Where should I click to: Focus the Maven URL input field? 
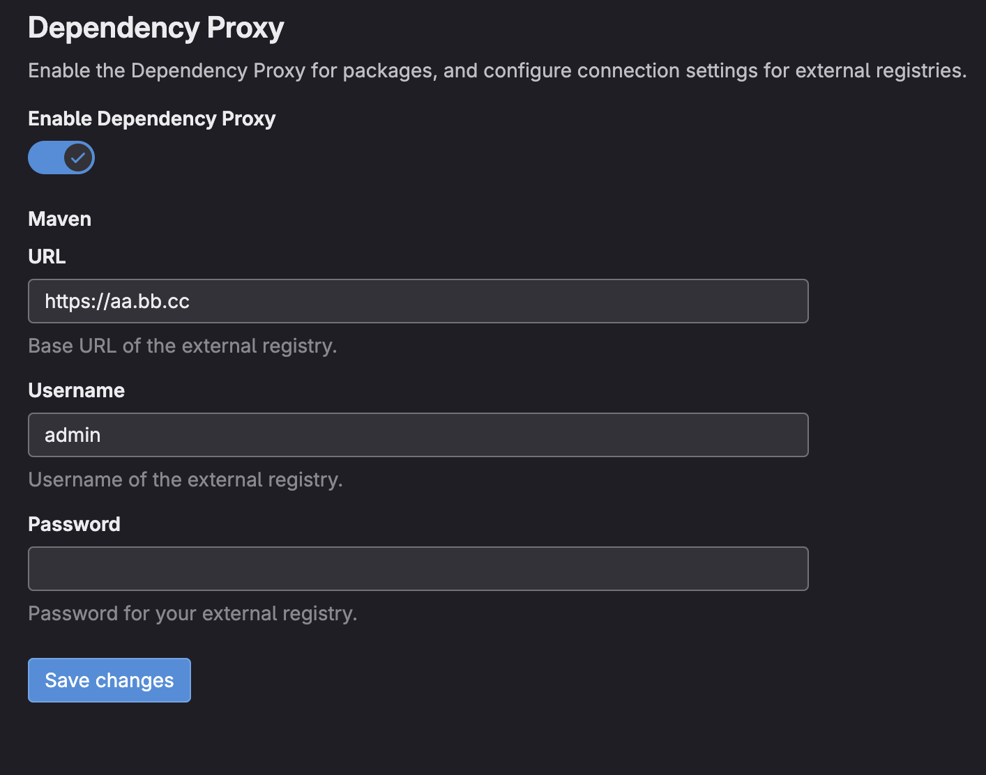(418, 301)
